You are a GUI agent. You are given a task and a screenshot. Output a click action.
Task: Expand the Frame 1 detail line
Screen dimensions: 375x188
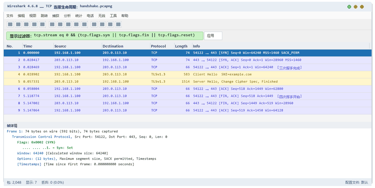pyautogui.click(x=62, y=131)
